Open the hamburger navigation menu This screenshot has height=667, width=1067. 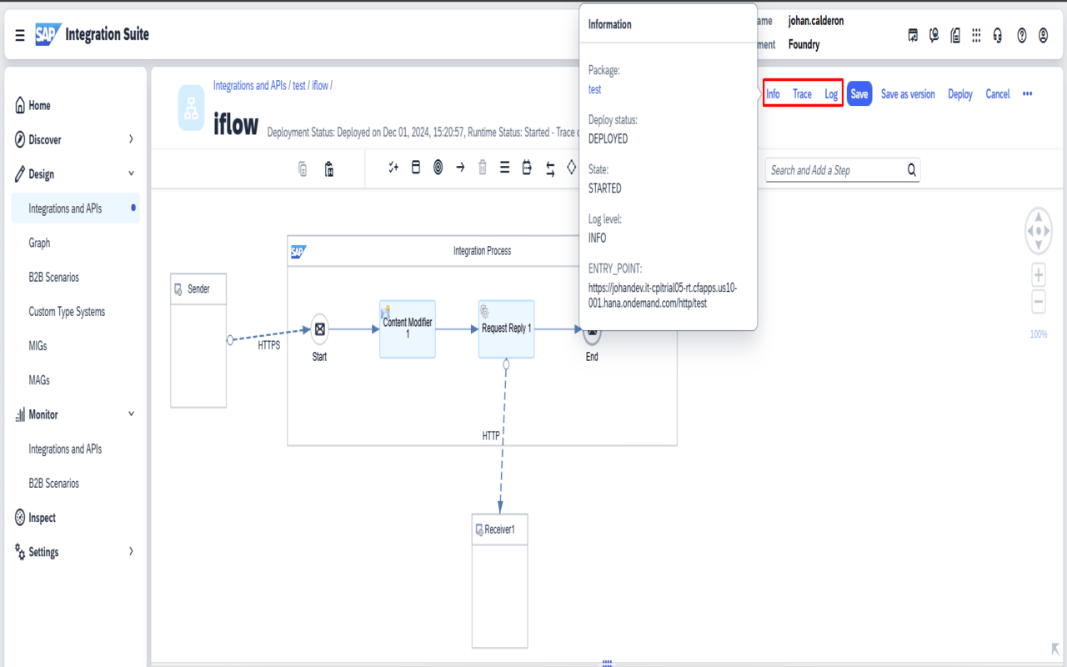click(20, 35)
